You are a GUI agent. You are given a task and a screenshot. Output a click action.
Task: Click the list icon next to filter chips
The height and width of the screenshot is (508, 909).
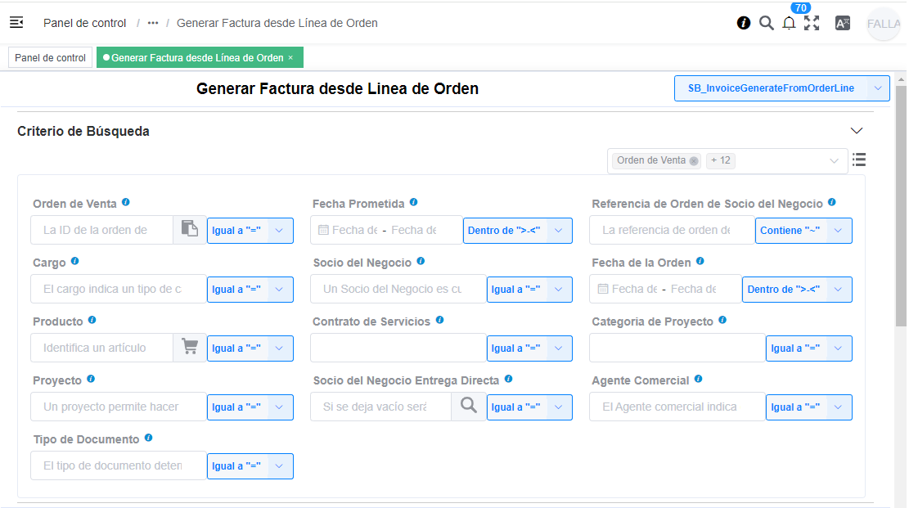[858, 160]
